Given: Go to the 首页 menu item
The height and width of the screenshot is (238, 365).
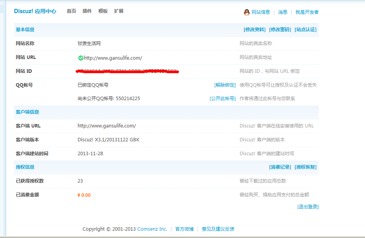Looking at the screenshot, I should pos(71,11).
